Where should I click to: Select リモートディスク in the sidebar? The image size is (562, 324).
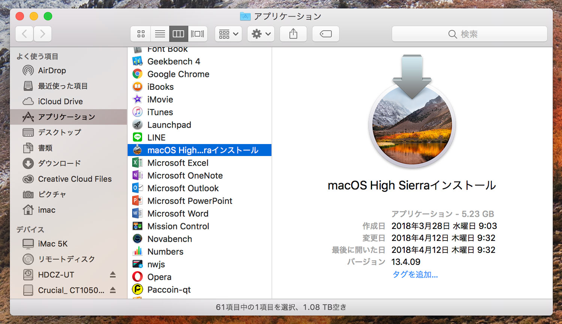69,259
